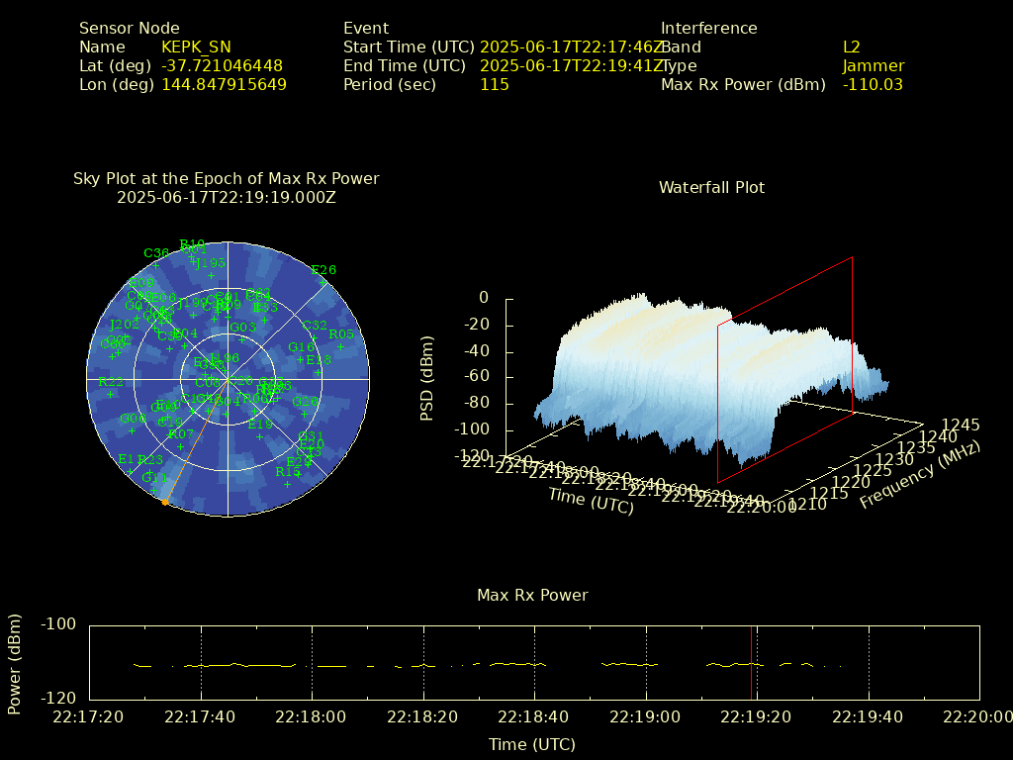Image resolution: width=1013 pixels, height=760 pixels.
Task: Click the C36 satellite marker
Action: (156, 264)
